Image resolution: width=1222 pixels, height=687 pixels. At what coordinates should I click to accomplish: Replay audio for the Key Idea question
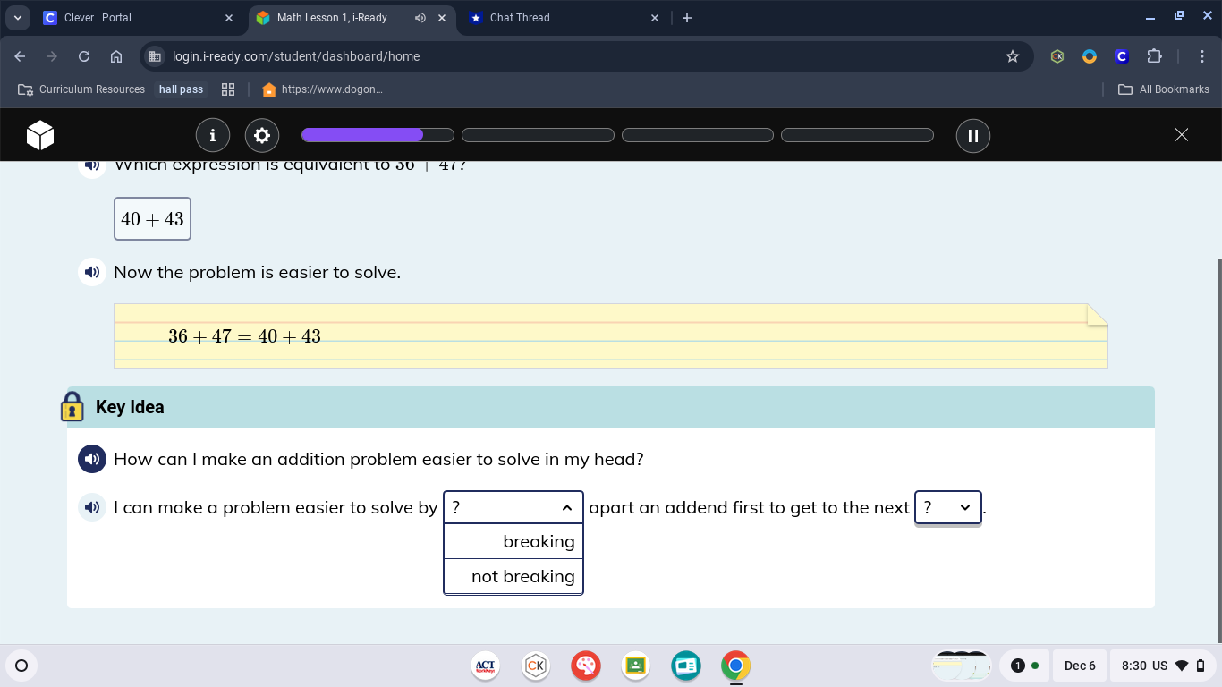tap(92, 459)
